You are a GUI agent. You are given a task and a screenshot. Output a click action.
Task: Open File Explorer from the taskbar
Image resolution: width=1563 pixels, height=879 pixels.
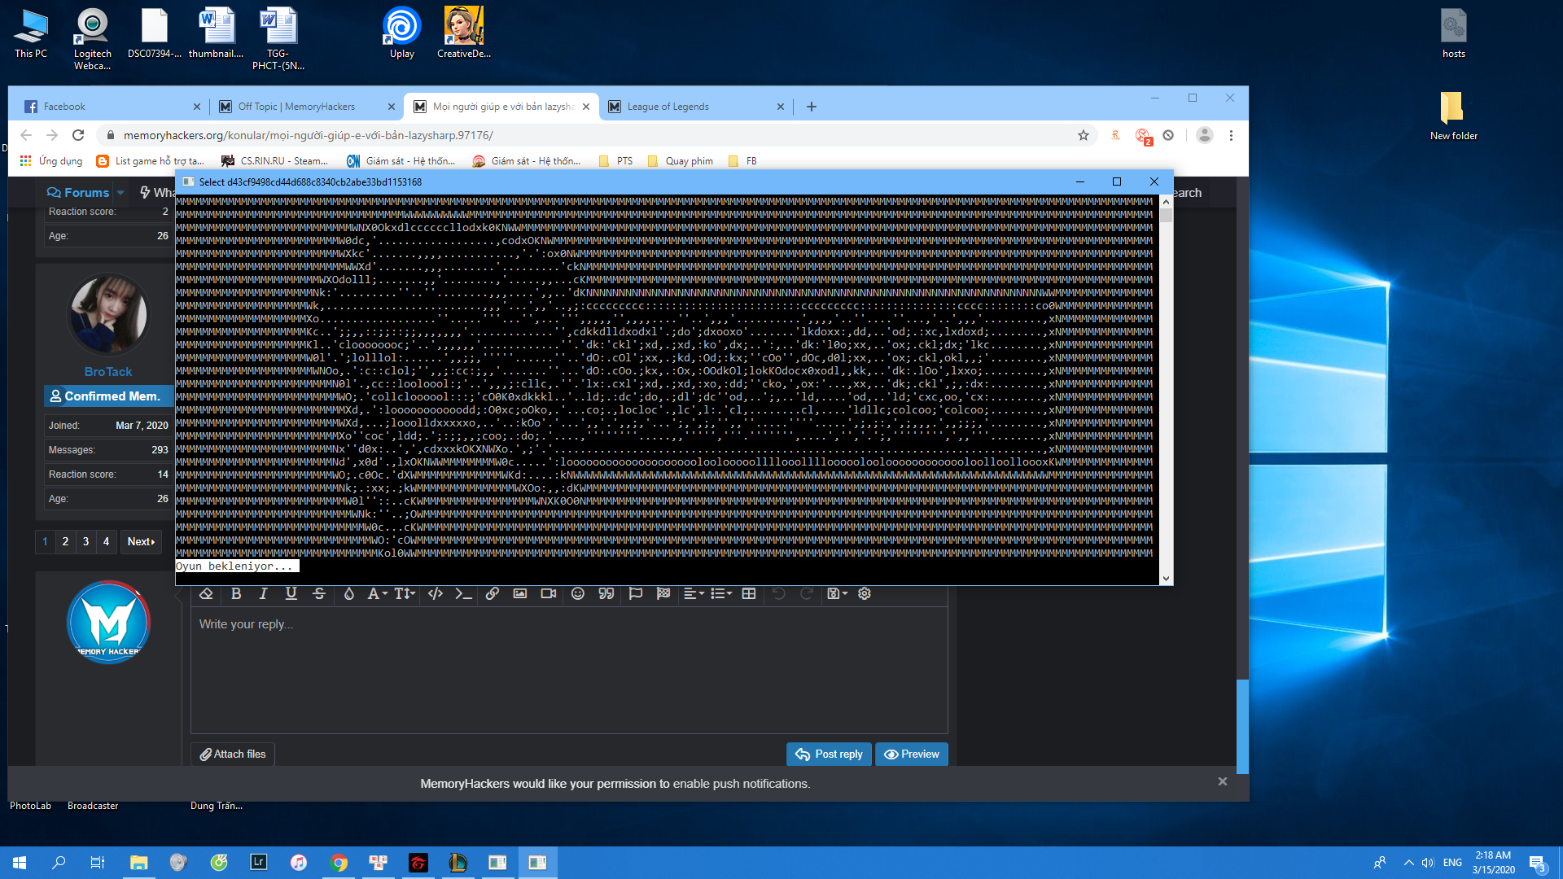pos(139,863)
